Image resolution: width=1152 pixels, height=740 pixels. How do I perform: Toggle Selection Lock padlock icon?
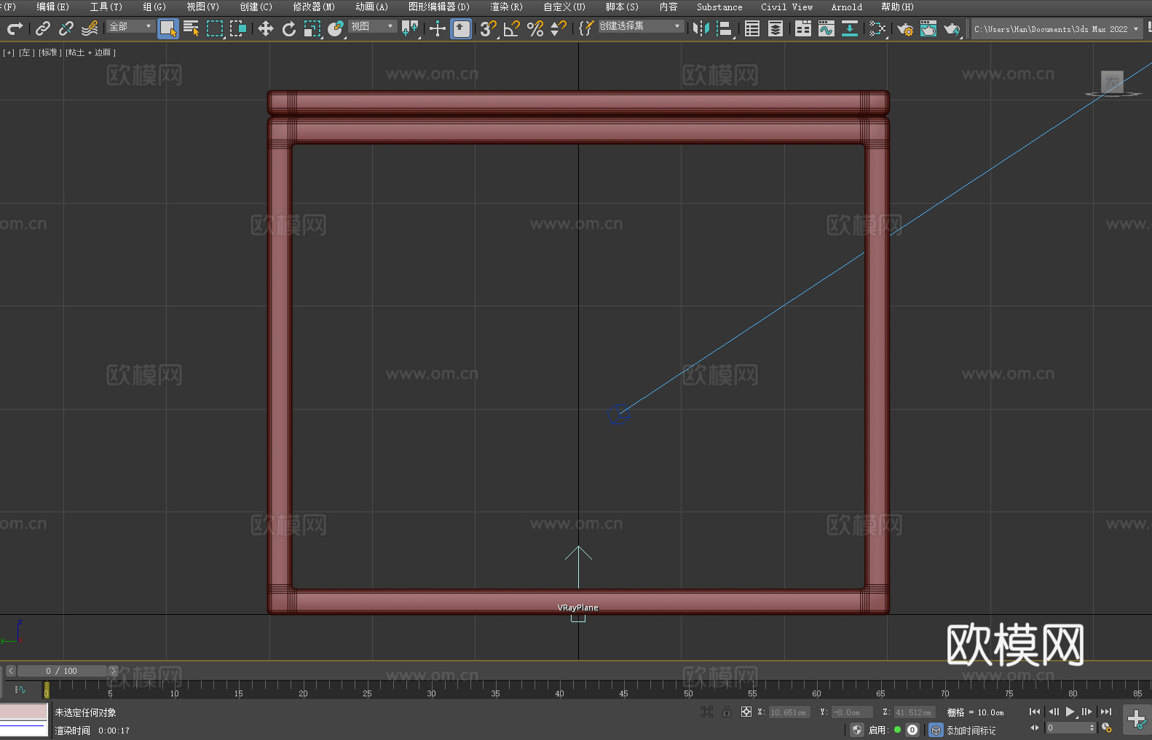coord(727,712)
